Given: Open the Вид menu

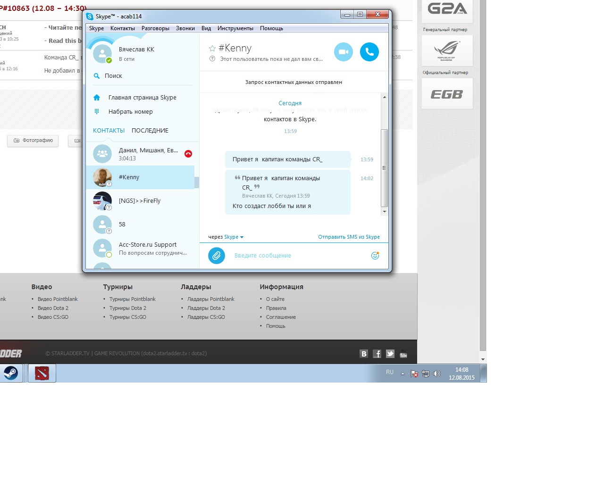Looking at the screenshot, I should click(206, 28).
